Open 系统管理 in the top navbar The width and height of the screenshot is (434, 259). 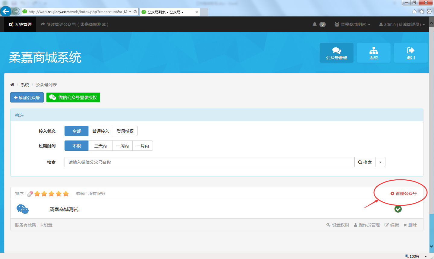20,24
